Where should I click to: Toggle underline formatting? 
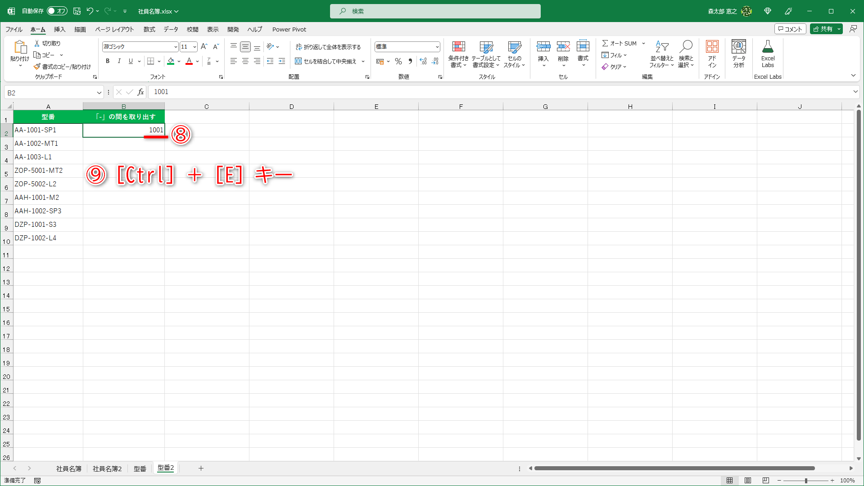pos(131,61)
